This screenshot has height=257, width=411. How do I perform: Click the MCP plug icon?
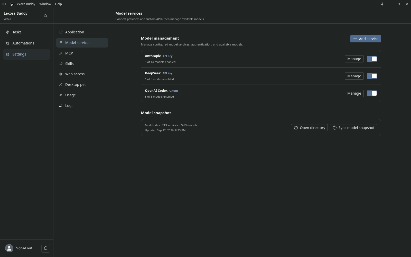[x=61, y=53]
